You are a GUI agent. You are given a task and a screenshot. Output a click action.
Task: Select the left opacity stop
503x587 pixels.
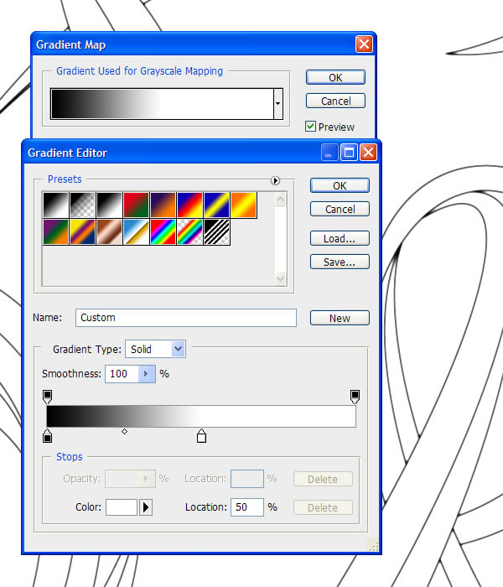[48, 397]
